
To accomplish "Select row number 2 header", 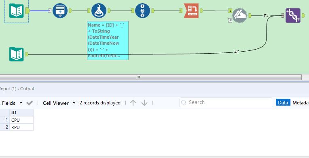I will [5, 127].
